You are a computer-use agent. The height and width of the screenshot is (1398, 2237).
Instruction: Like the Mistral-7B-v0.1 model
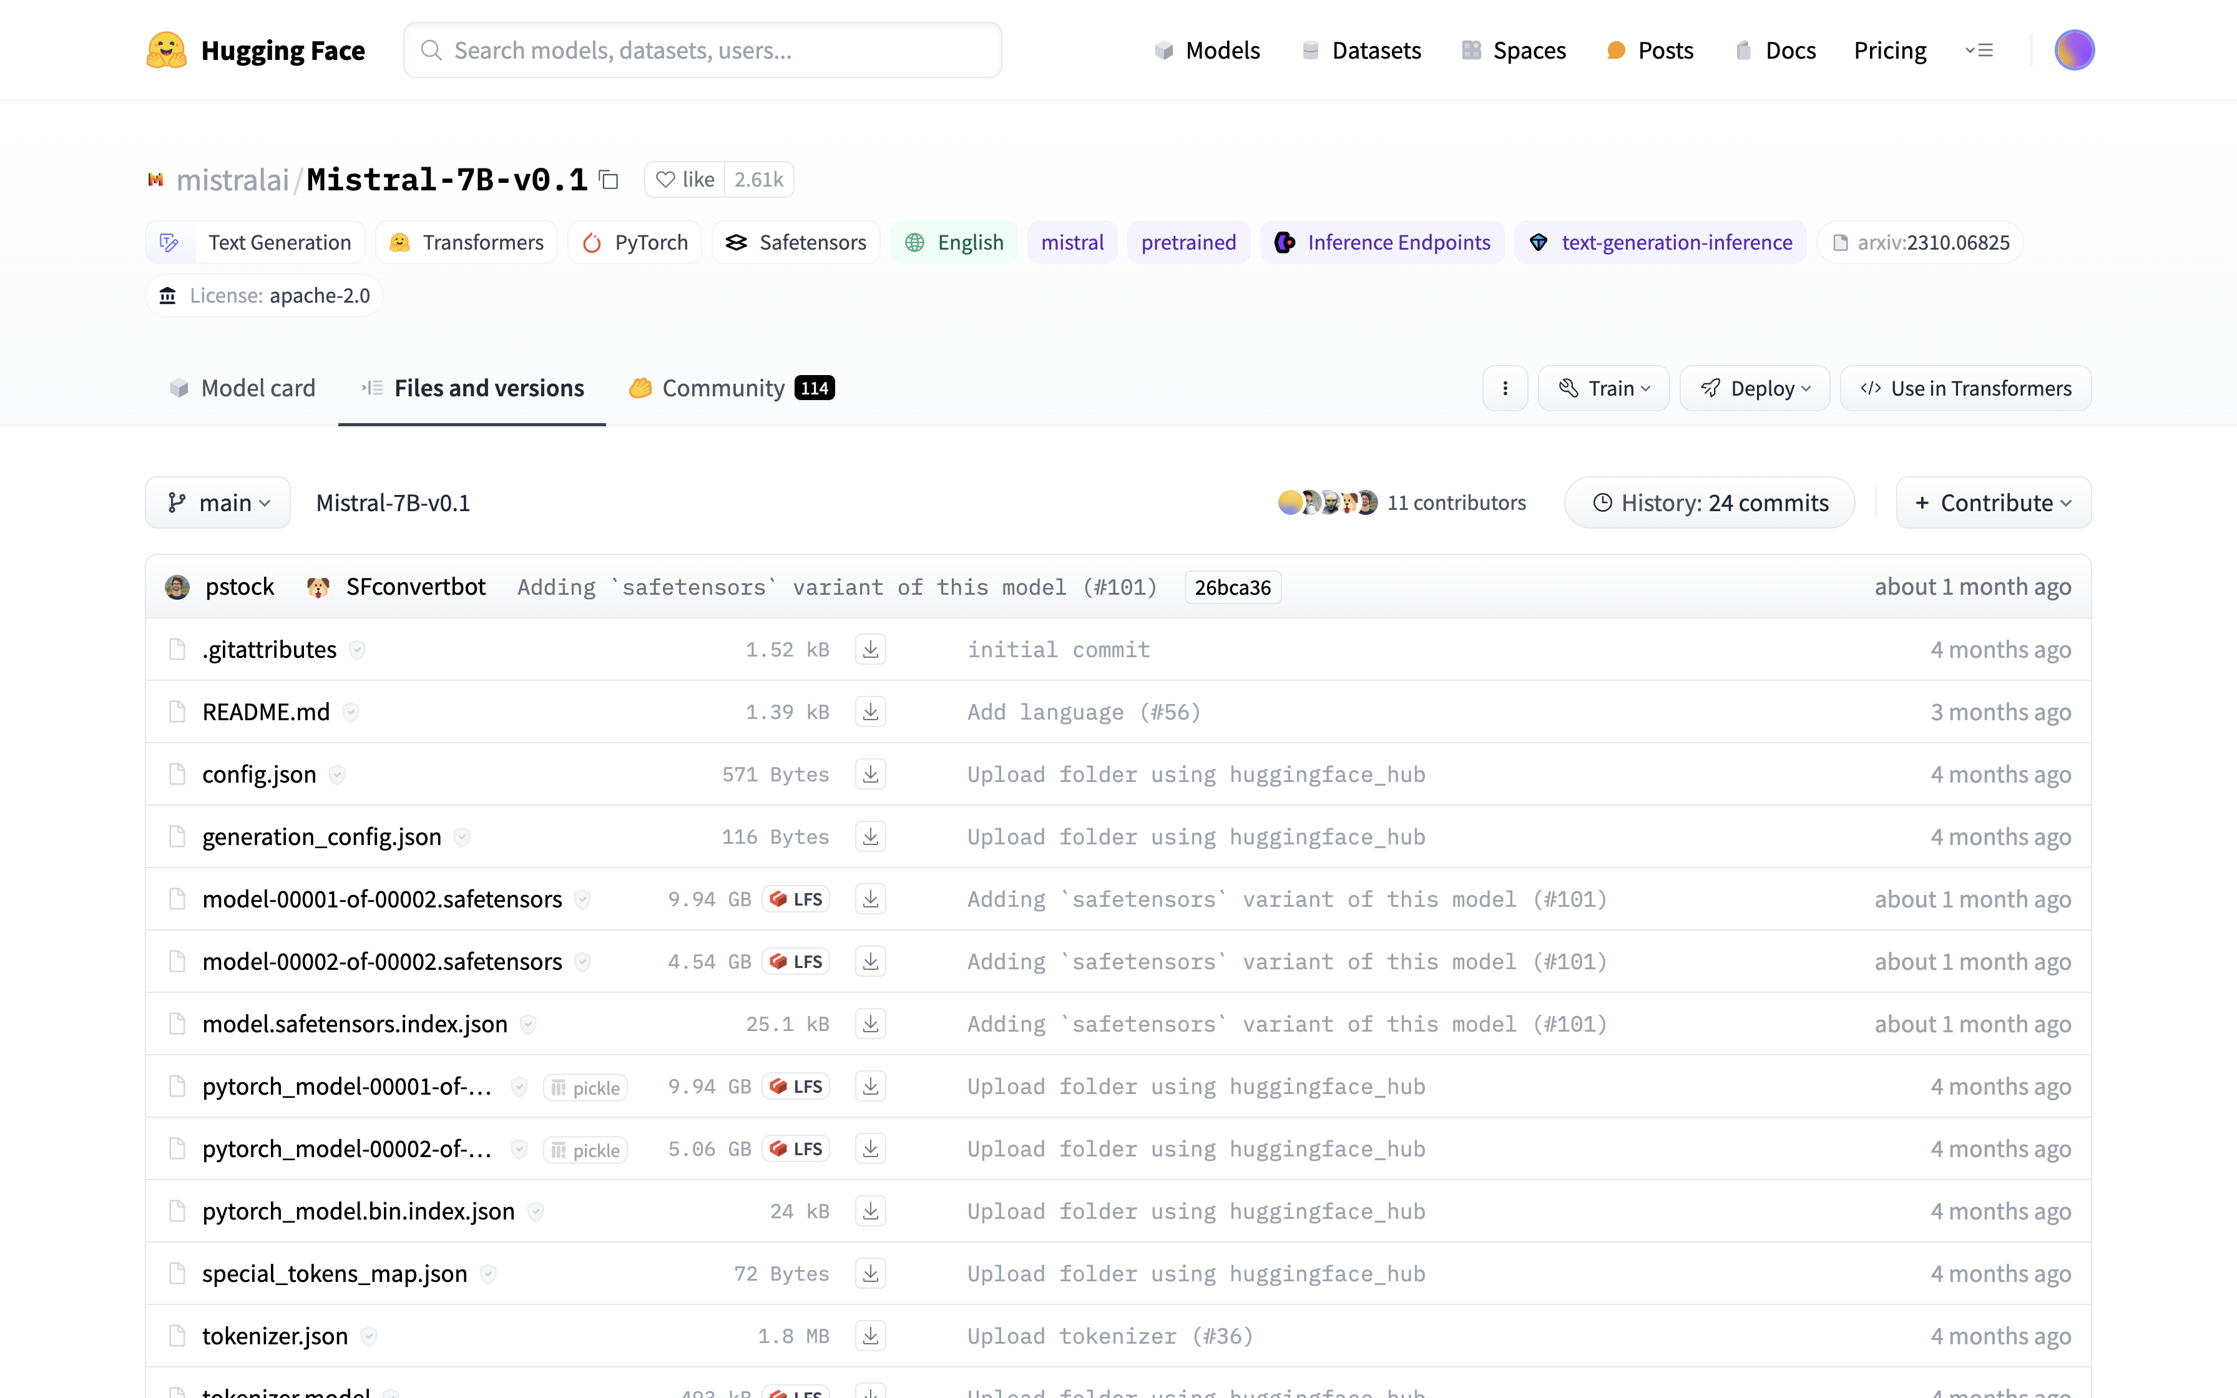pos(685,179)
